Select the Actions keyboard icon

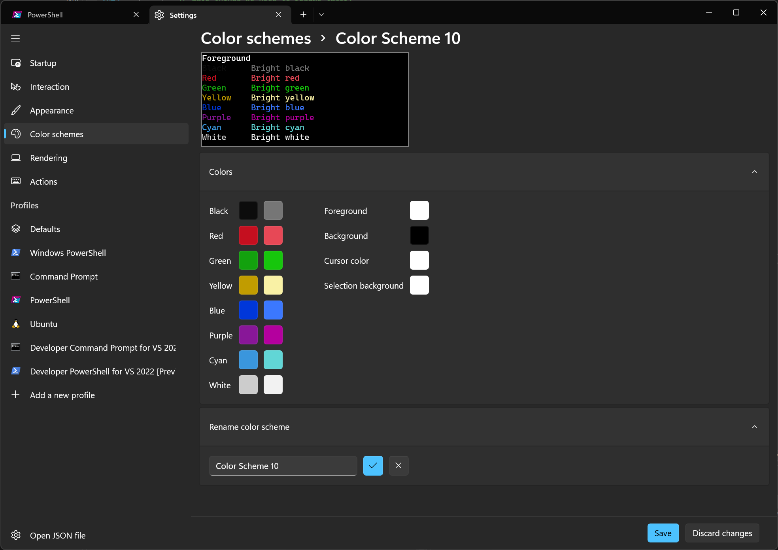16,181
